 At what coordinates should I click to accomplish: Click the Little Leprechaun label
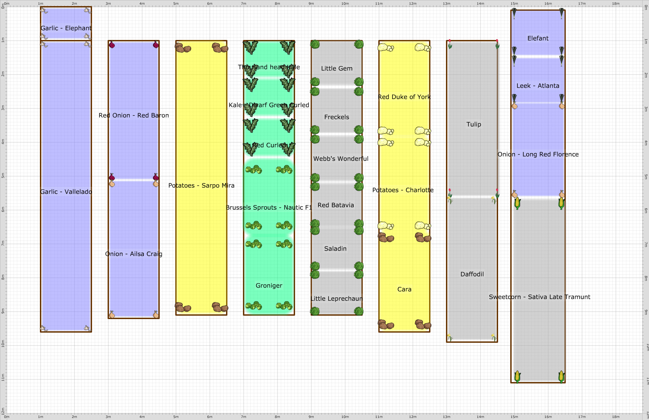[x=337, y=299]
